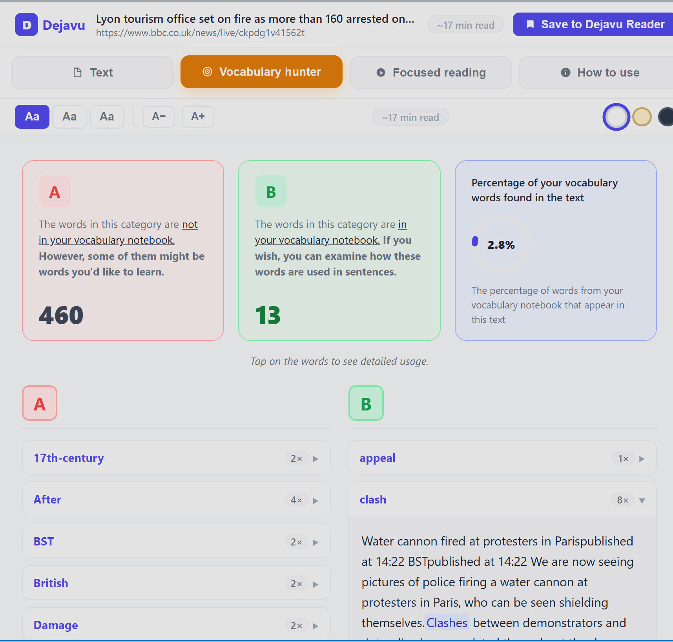Screen dimensions: 673x642
Task: Open the Vocabulary hunter tab
Action: pos(261,72)
